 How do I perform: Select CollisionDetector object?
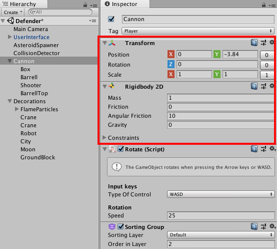point(36,53)
